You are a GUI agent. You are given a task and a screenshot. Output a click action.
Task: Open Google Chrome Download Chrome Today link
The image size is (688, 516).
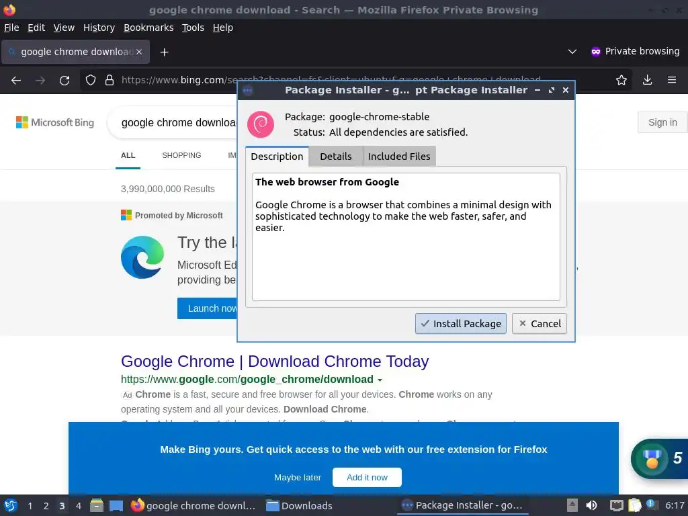pos(275,361)
